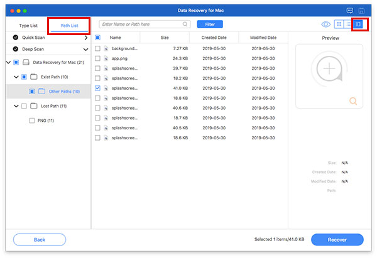Click the app.png file name

(x=119, y=58)
